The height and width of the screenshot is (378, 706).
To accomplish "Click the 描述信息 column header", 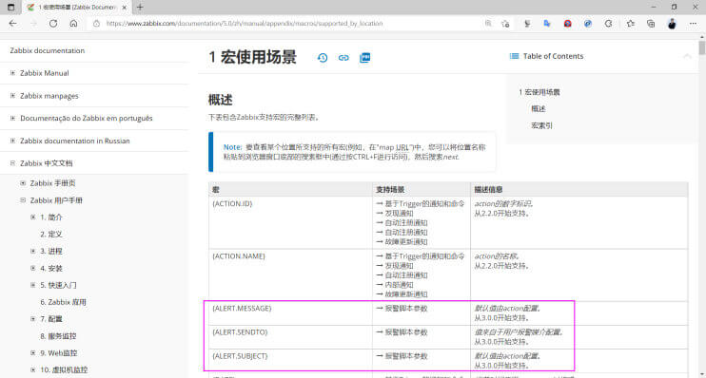I will point(579,190).
